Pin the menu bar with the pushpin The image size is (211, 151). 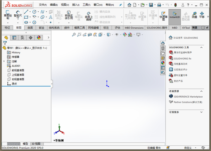tap(121, 5)
